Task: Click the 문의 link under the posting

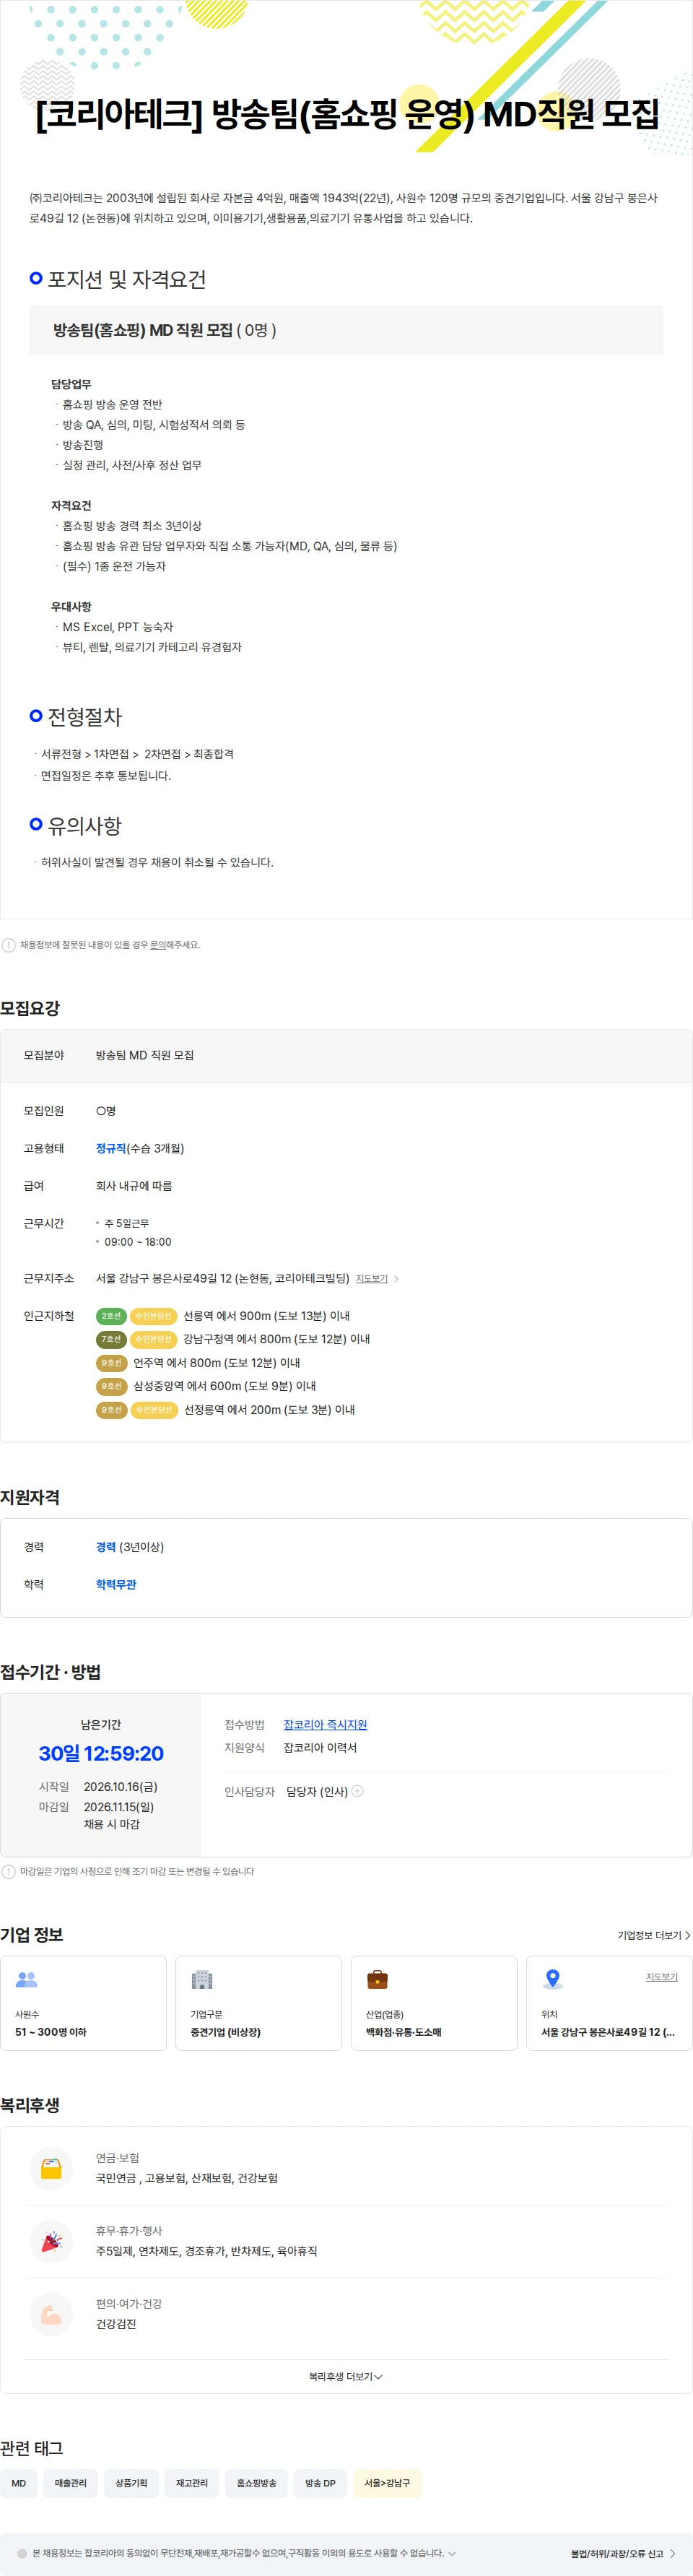Action: 158,945
